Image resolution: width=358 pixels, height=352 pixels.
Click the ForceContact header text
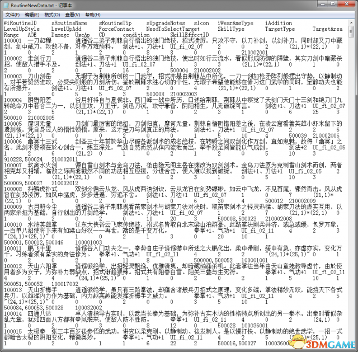[116, 29]
